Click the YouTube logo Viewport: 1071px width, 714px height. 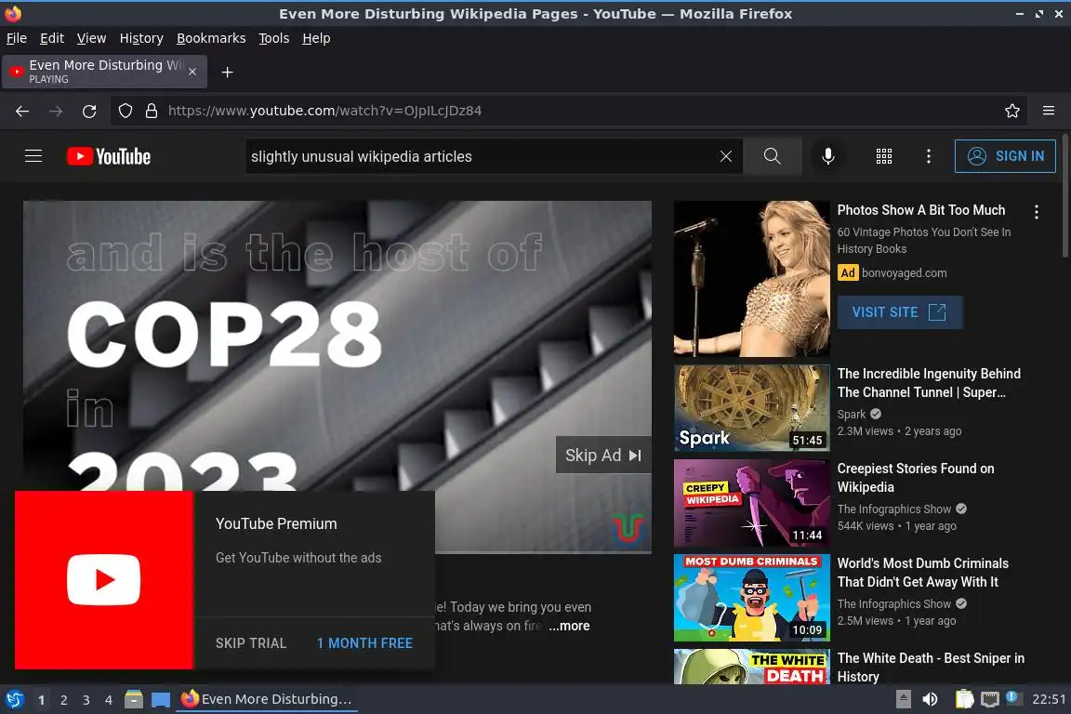(x=109, y=156)
